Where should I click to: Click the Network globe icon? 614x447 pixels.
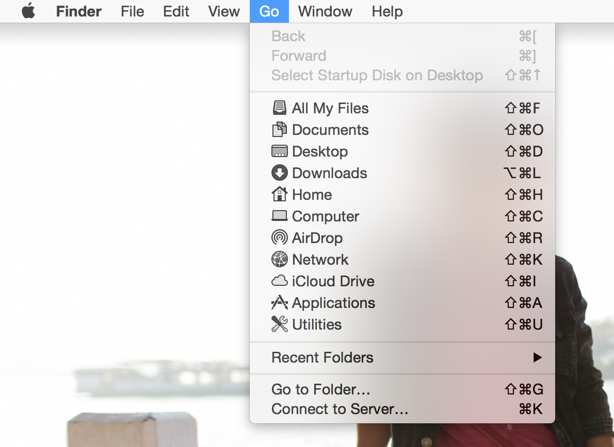coord(279,260)
